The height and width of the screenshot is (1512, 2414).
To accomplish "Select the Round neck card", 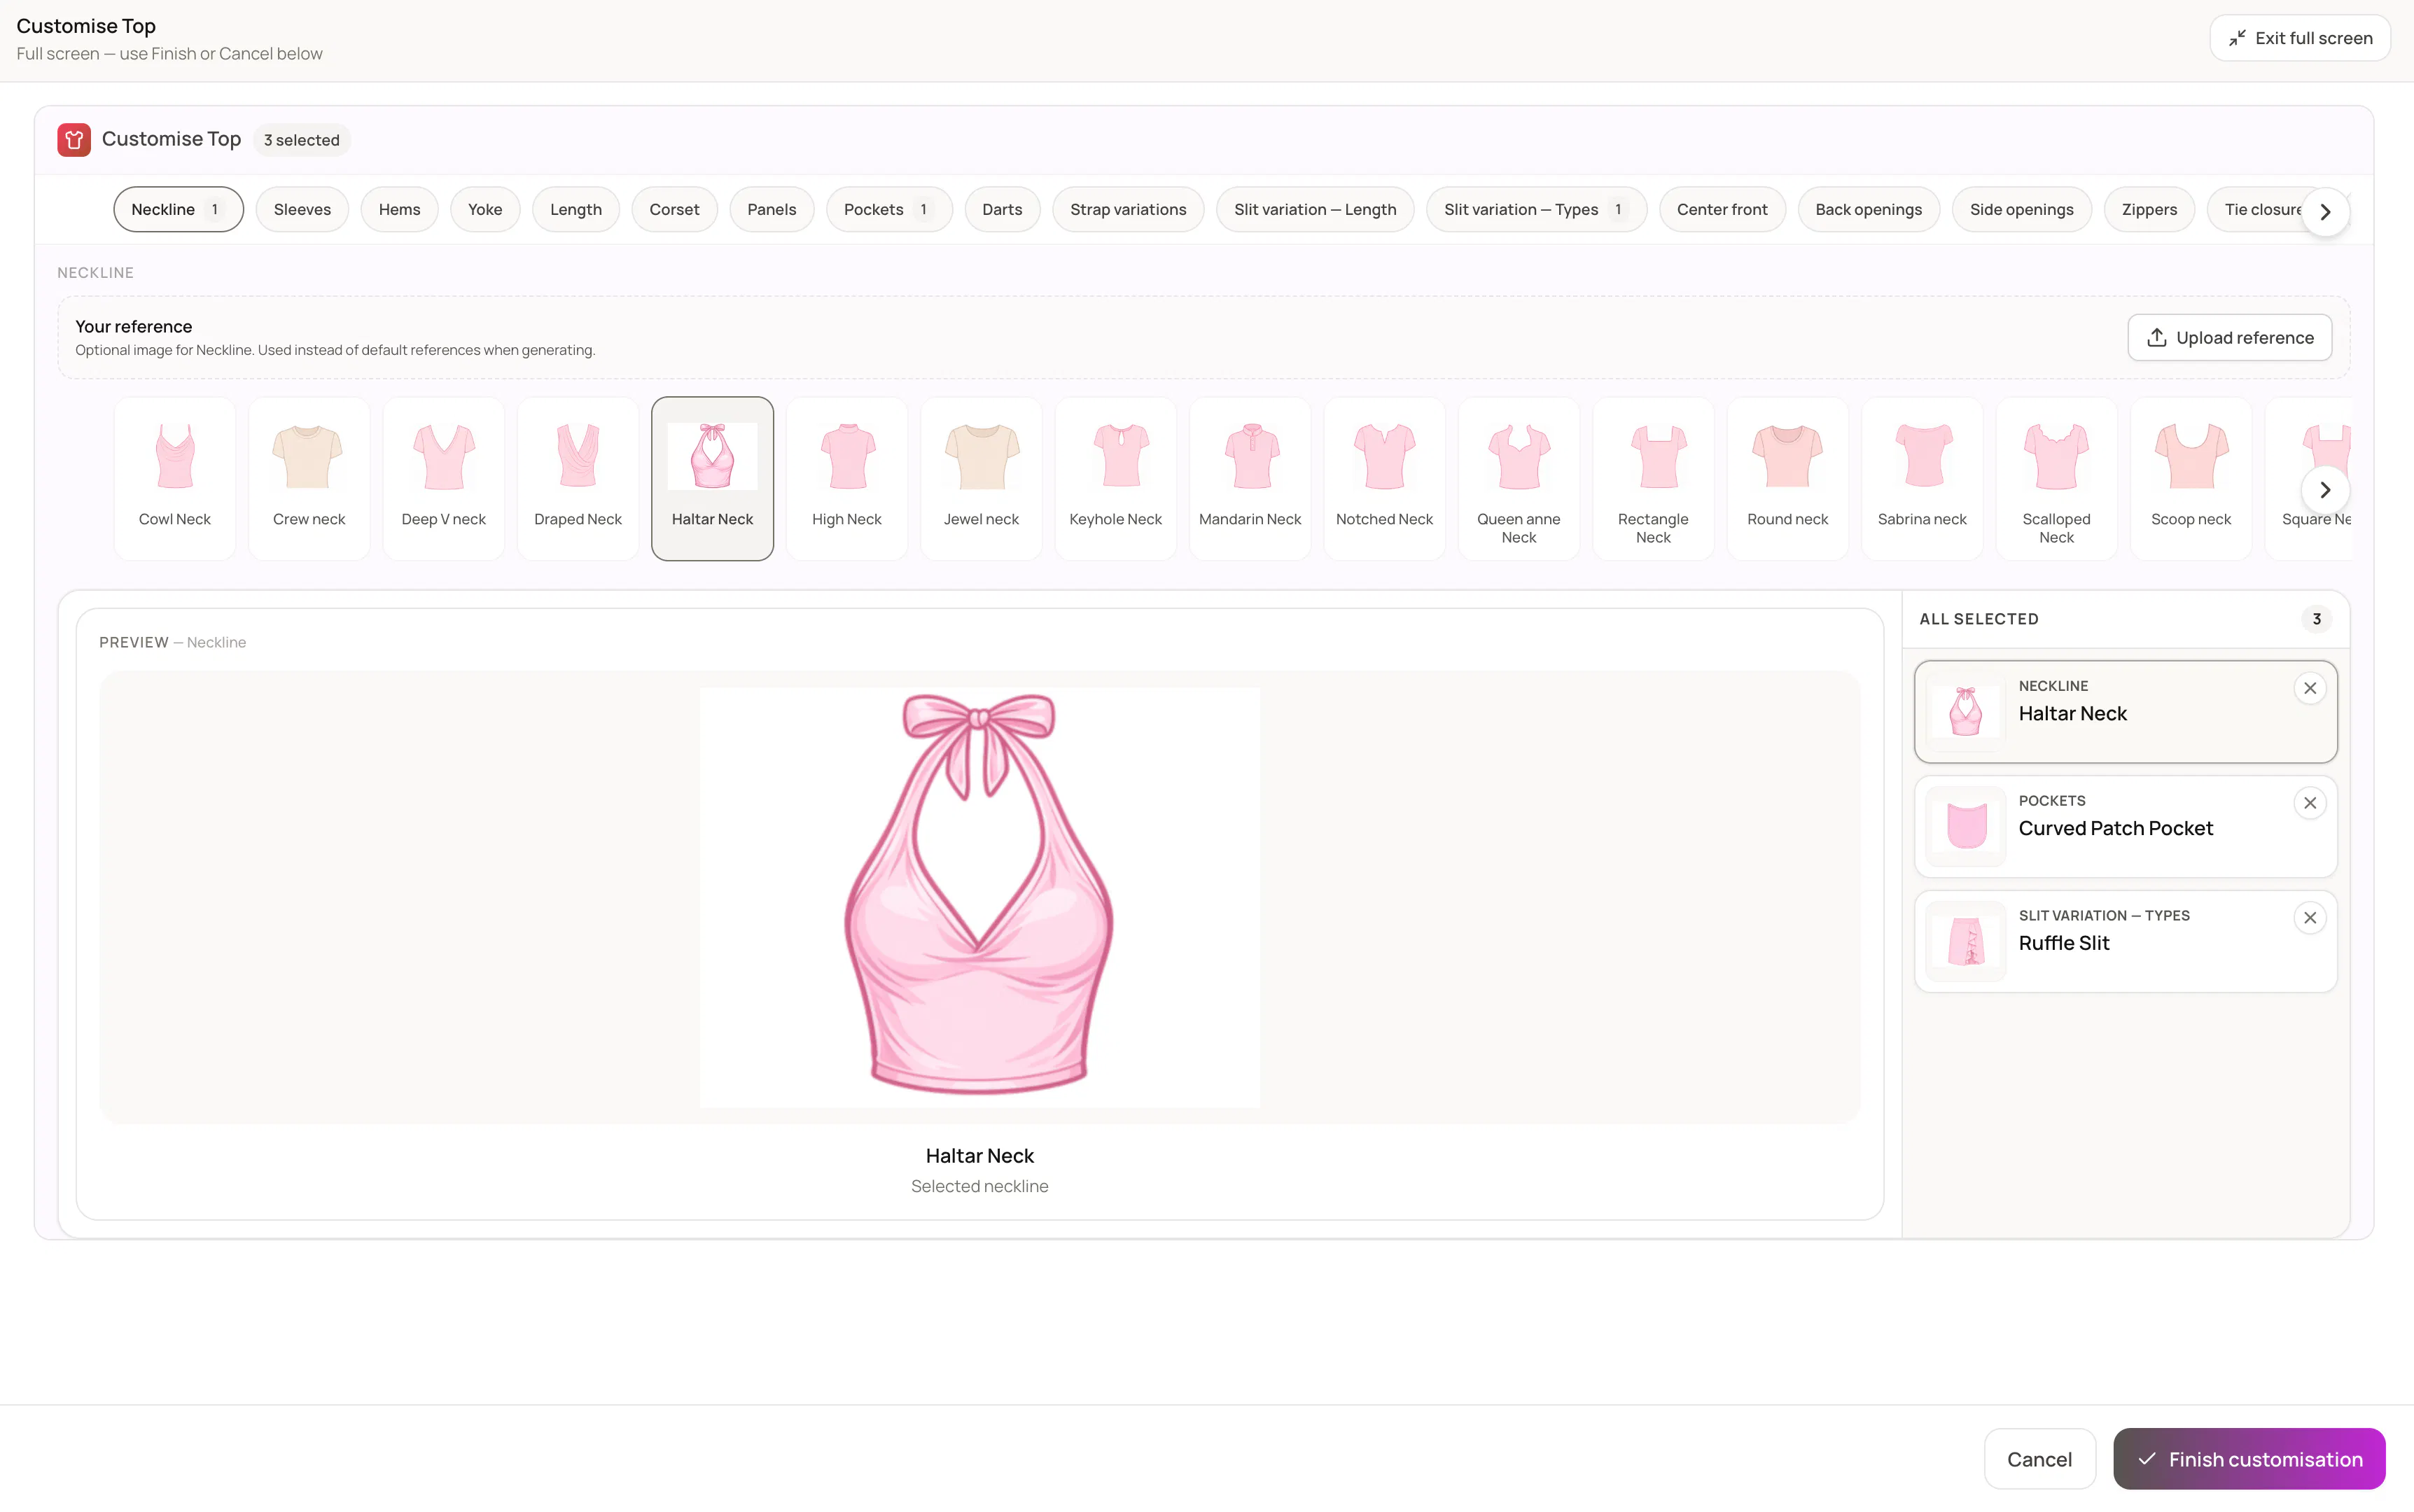I will (1788, 479).
